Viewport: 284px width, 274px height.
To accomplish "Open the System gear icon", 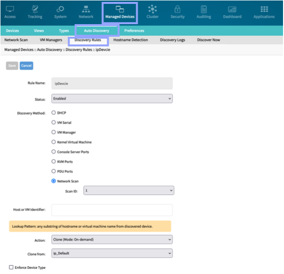I will point(60,9).
